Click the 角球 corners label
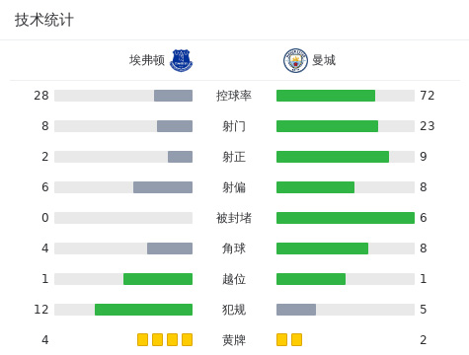 pyautogui.click(x=234, y=248)
